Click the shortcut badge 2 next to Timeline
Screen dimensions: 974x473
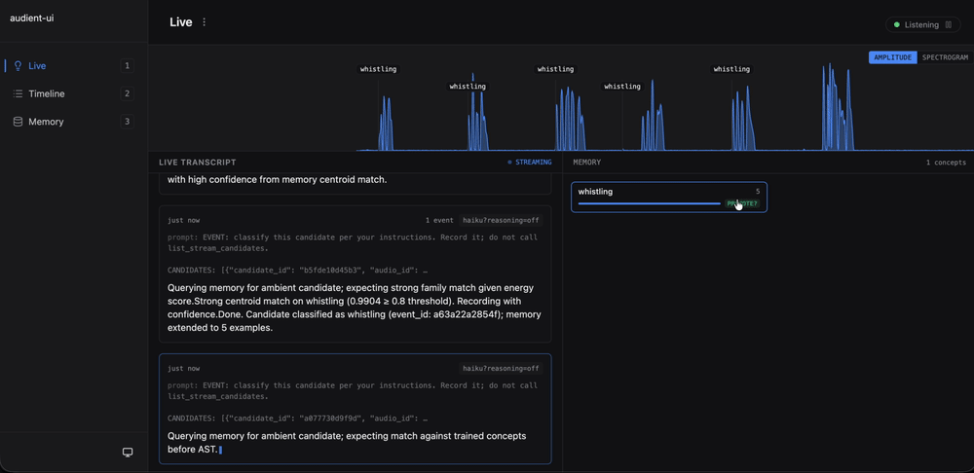click(127, 93)
